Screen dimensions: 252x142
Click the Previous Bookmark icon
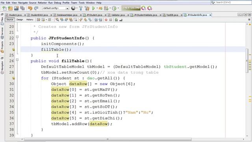point(81,20)
